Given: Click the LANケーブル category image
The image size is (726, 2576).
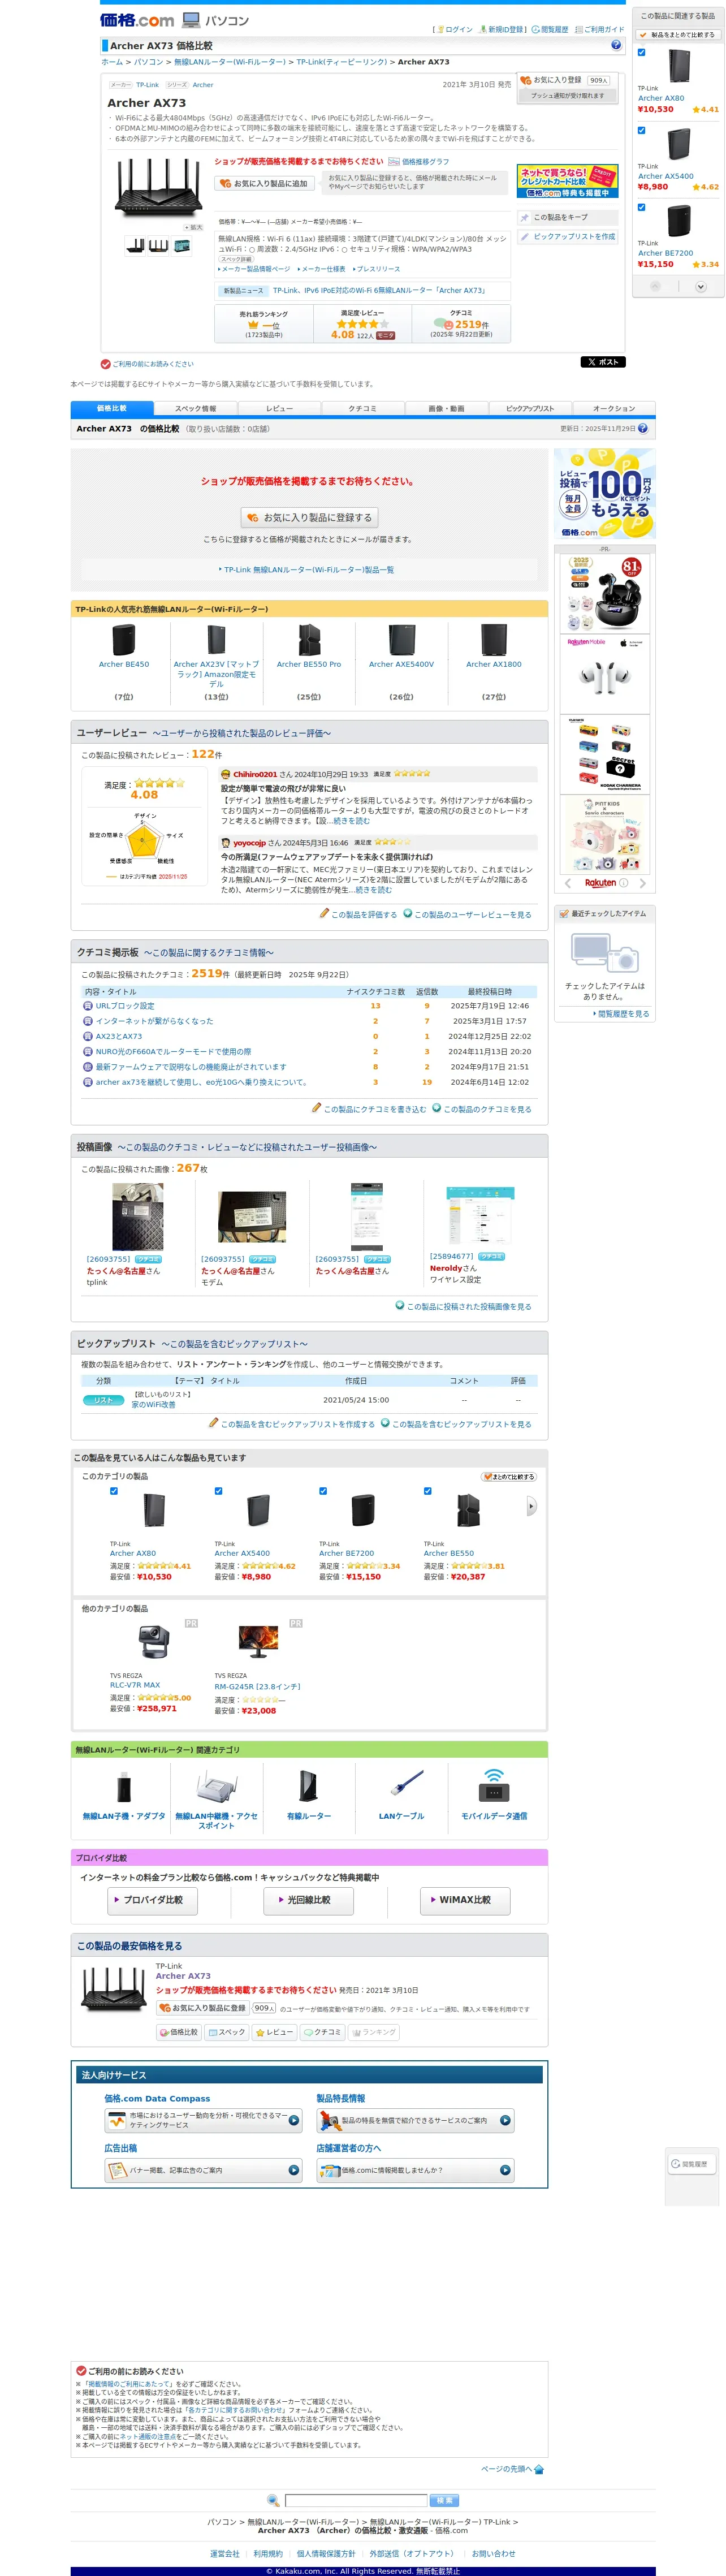Looking at the screenshot, I should pyautogui.click(x=407, y=1783).
